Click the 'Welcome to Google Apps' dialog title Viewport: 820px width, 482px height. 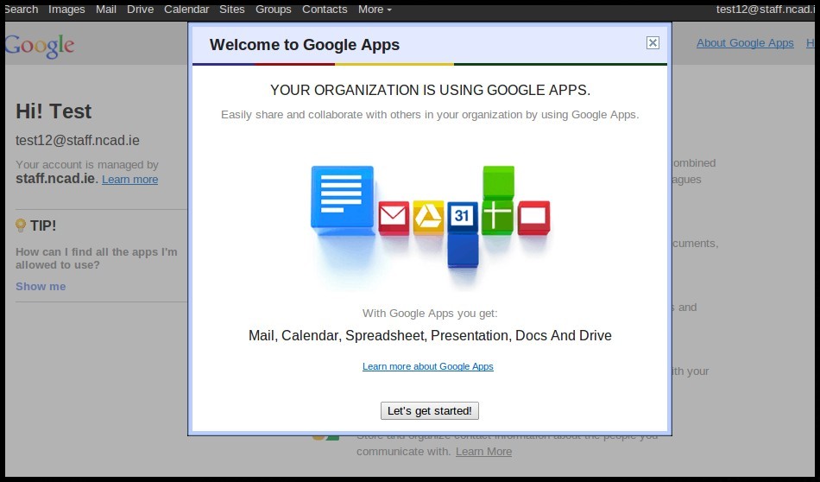point(305,44)
